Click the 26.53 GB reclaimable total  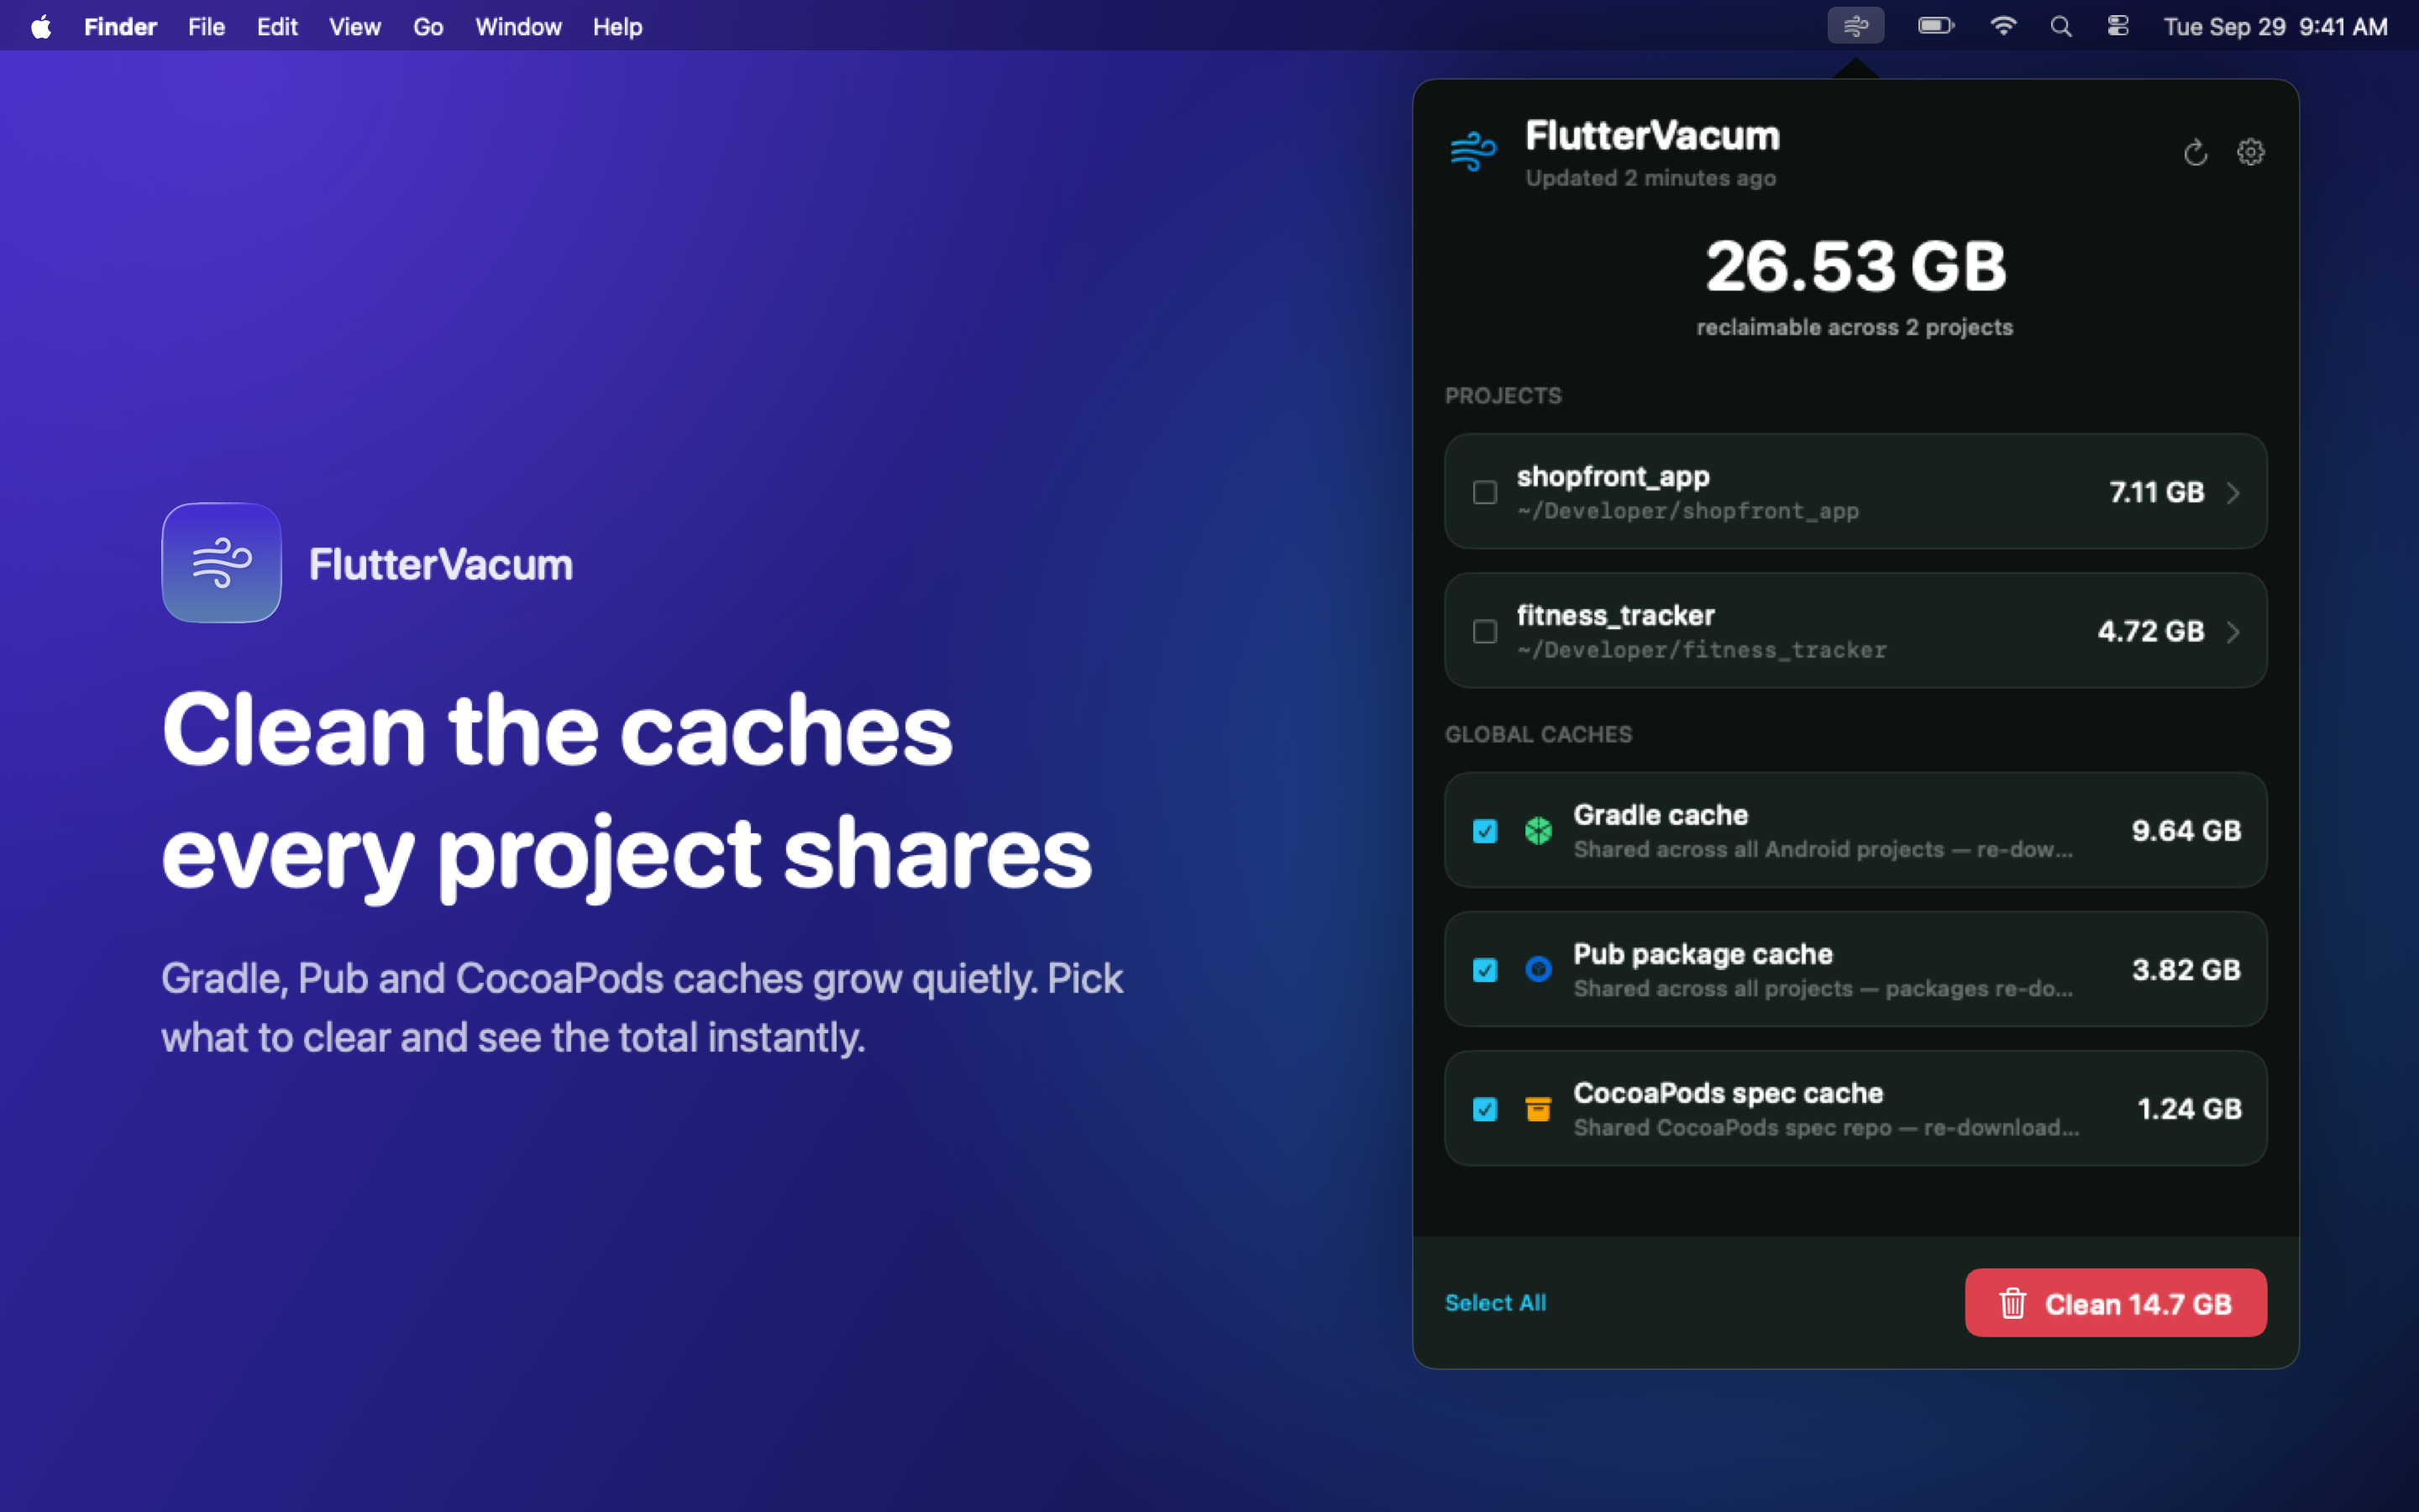pos(1855,266)
